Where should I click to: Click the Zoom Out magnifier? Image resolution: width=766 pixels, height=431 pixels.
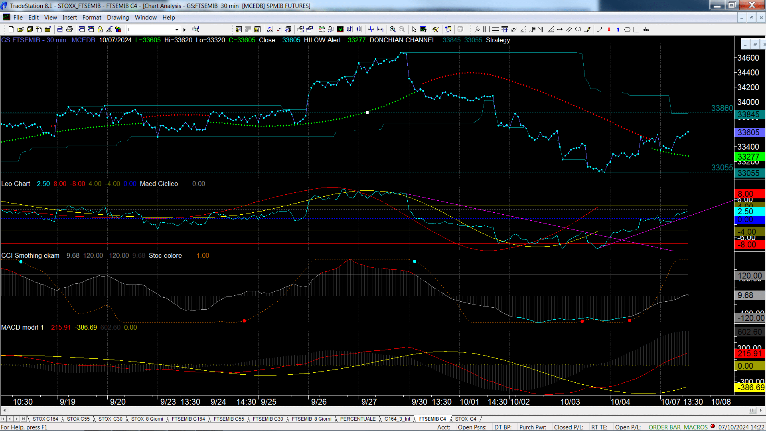point(402,30)
